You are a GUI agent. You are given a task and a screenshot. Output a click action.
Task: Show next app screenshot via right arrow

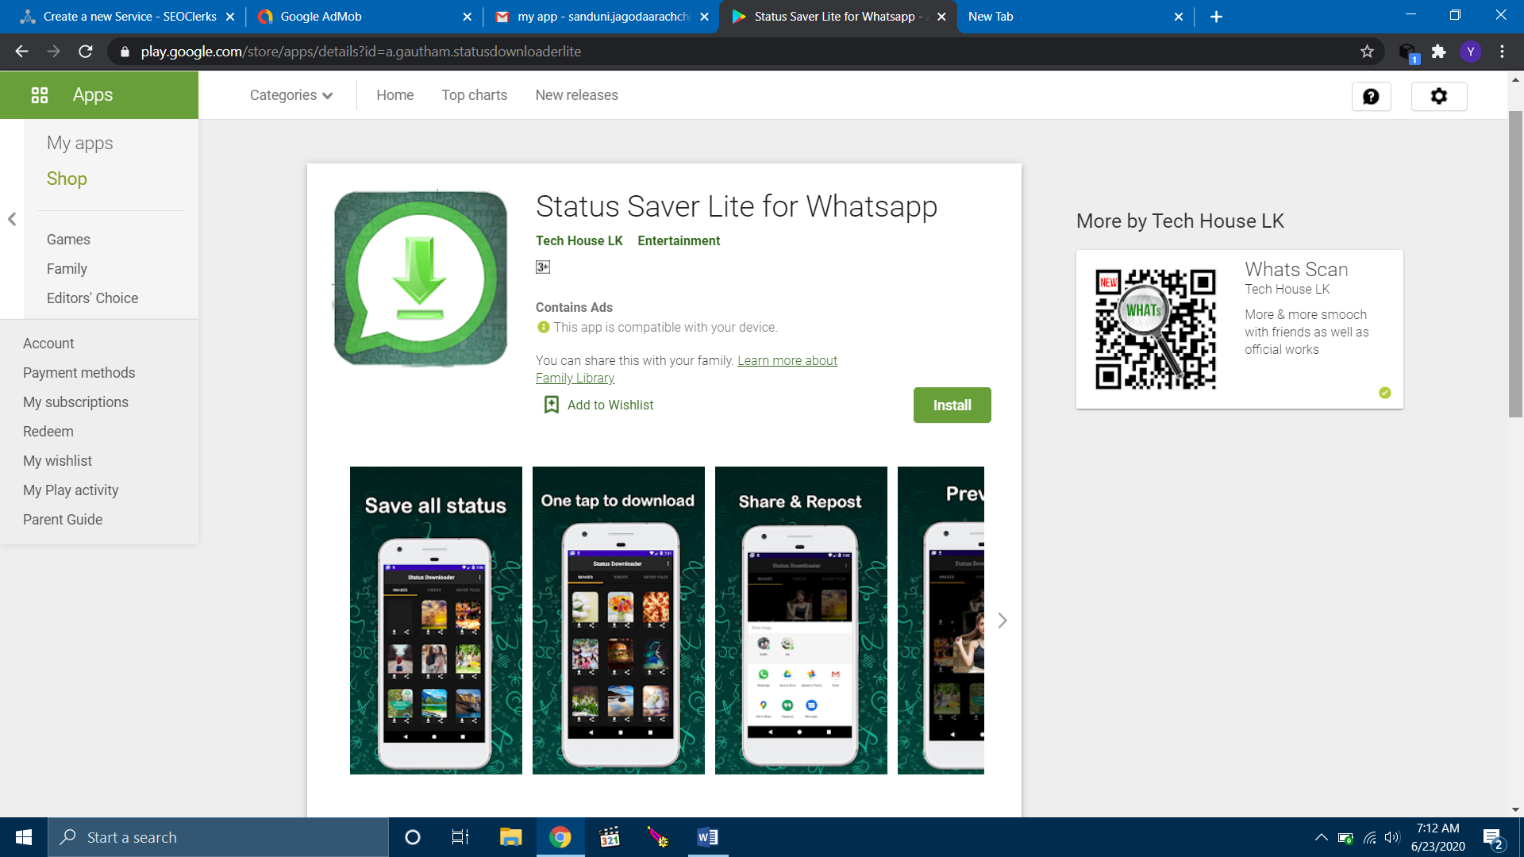point(1002,620)
